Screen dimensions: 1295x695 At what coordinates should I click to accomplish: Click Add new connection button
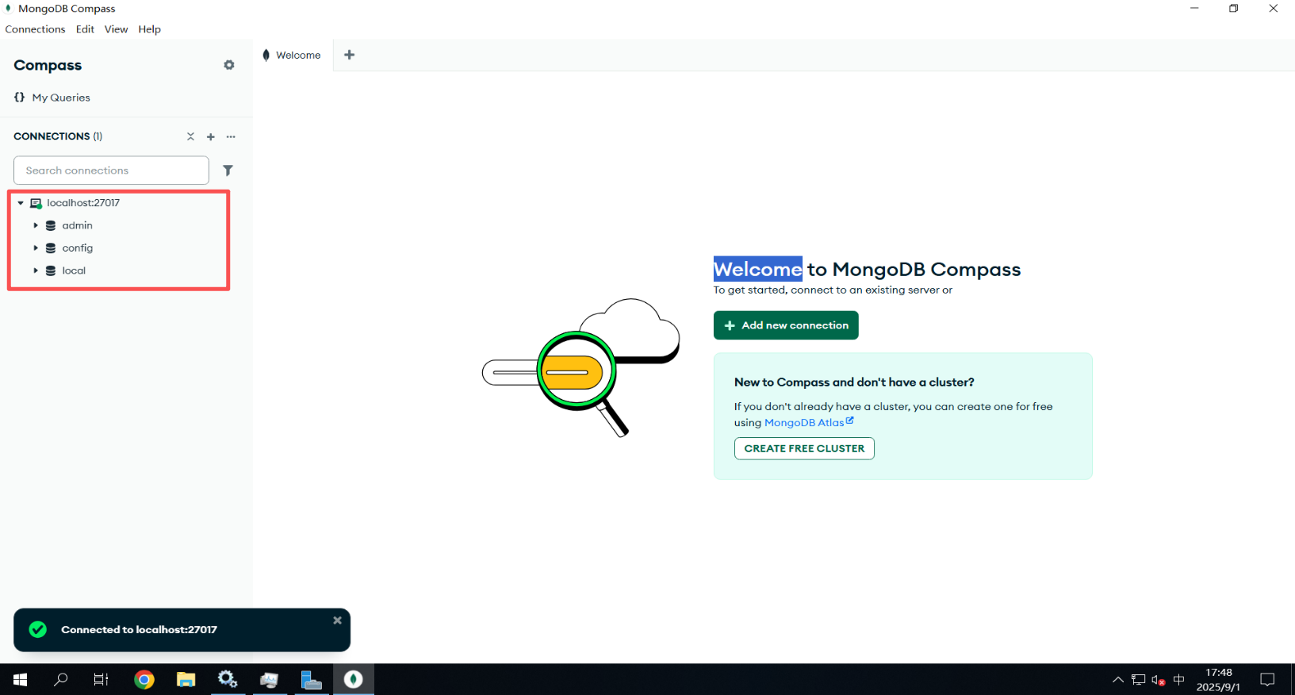[786, 325]
